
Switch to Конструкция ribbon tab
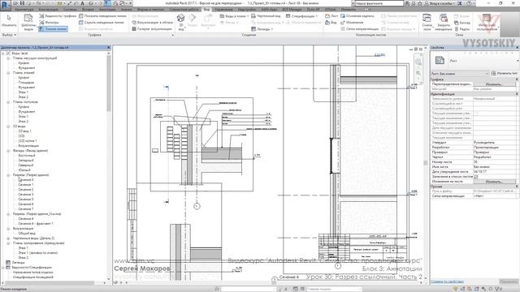48,10
